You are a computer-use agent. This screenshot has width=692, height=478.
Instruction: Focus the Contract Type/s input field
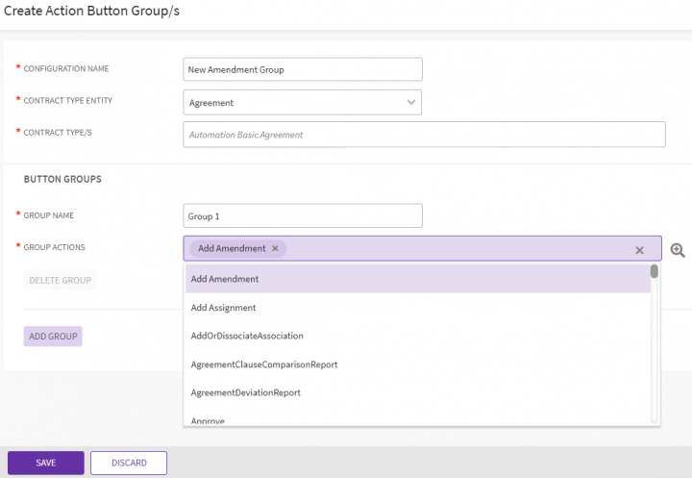[424, 135]
